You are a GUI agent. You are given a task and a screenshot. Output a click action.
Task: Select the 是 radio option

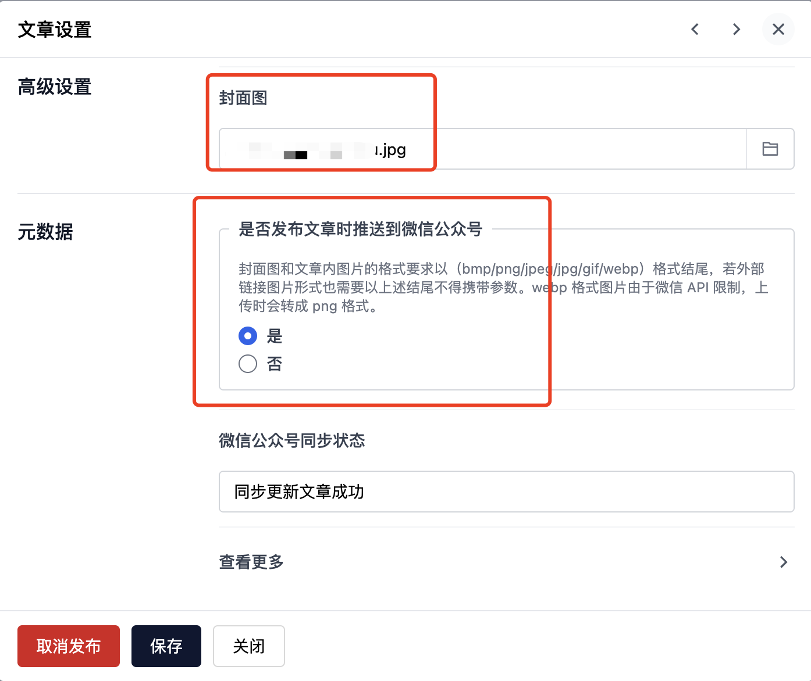point(248,336)
